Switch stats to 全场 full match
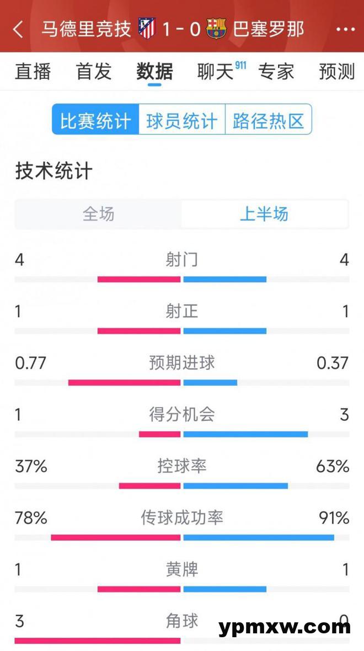The image size is (364, 651). pos(98,214)
